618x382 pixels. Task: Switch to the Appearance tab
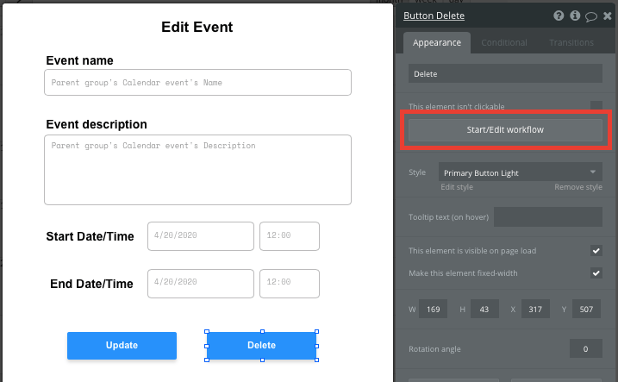click(x=437, y=42)
